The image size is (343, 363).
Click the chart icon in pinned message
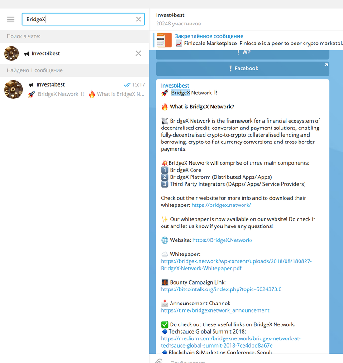pos(179,44)
